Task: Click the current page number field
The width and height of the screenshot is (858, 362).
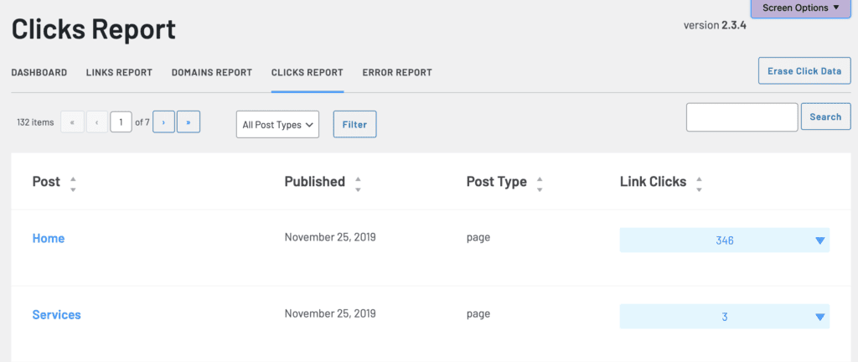Action: [121, 122]
